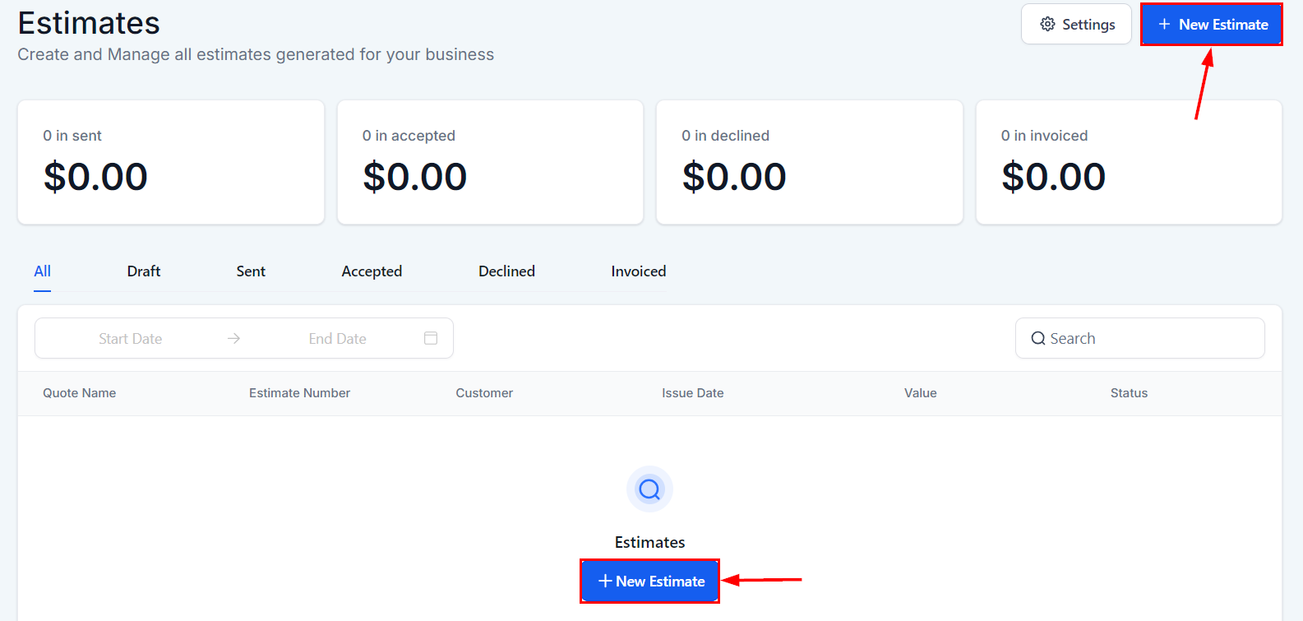Image resolution: width=1303 pixels, height=621 pixels.
Task: Click the End Date field
Action: (x=338, y=338)
